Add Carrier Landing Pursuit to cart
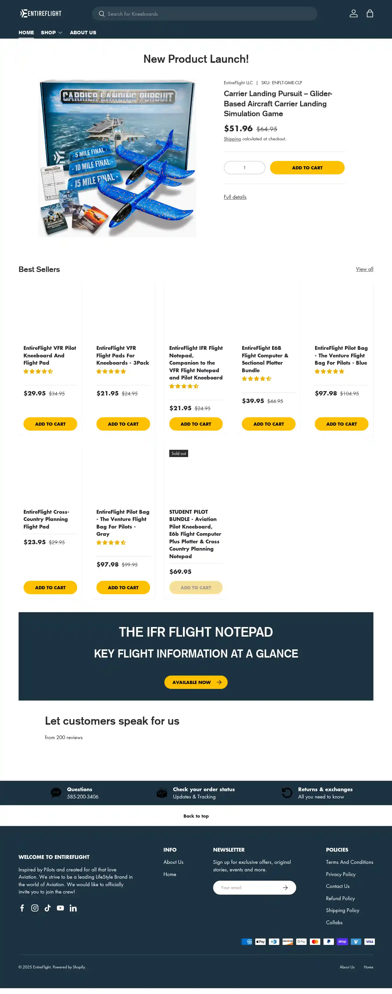392x994 pixels. point(307,167)
